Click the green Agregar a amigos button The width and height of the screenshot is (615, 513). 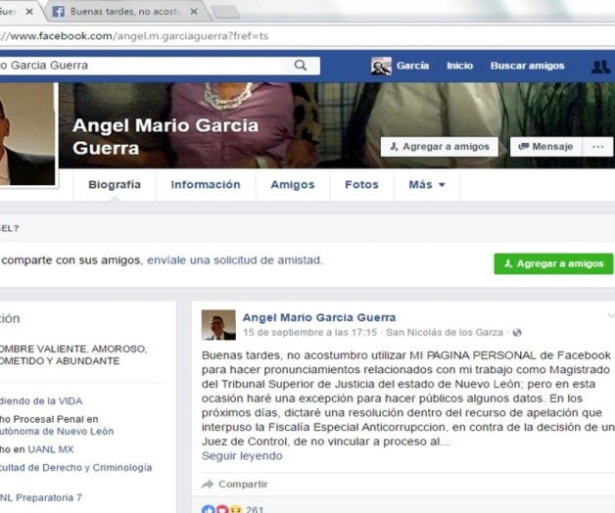coord(553,263)
